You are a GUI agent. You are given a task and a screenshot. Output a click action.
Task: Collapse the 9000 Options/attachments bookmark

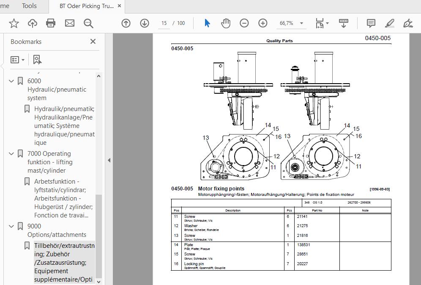tap(11, 226)
